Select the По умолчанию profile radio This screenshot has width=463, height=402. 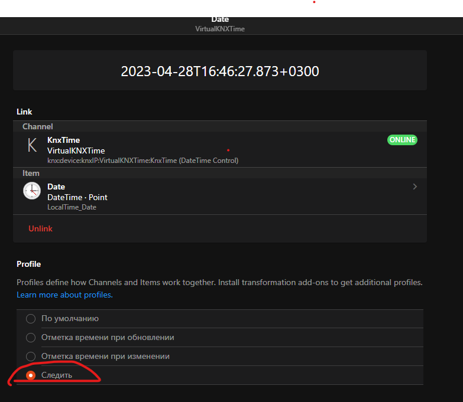31,319
